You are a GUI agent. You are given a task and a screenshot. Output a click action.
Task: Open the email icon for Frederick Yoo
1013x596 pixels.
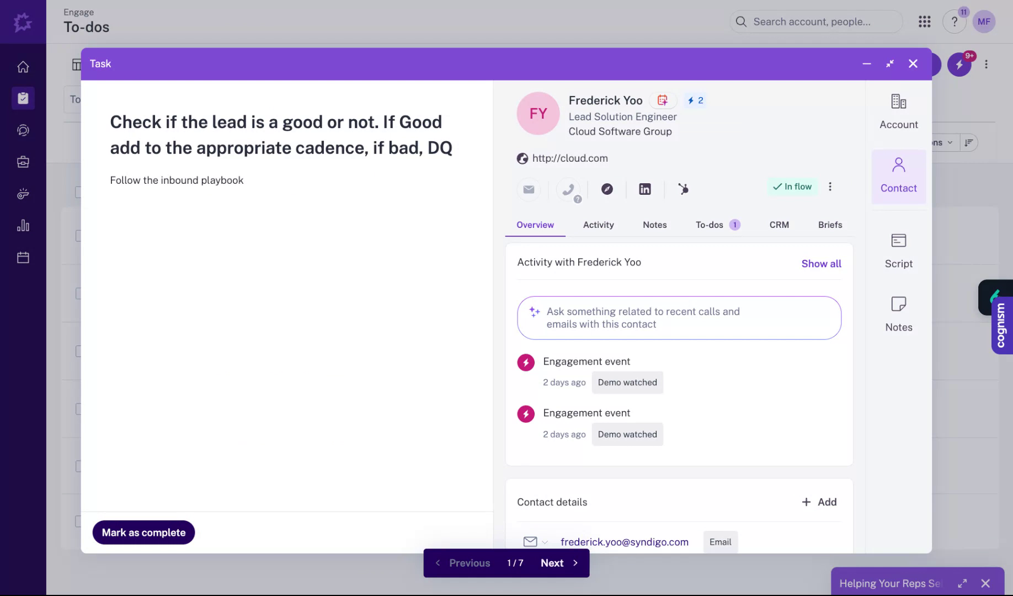[x=529, y=189]
